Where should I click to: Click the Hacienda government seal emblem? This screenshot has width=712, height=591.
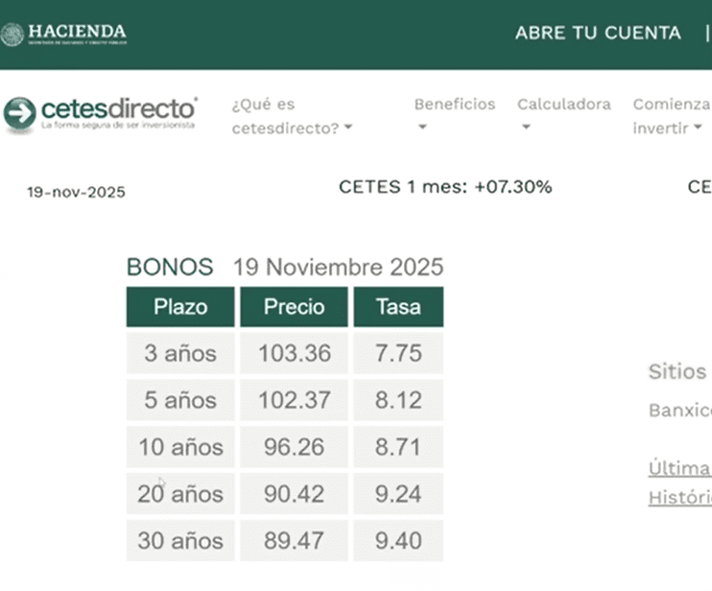[x=12, y=35]
